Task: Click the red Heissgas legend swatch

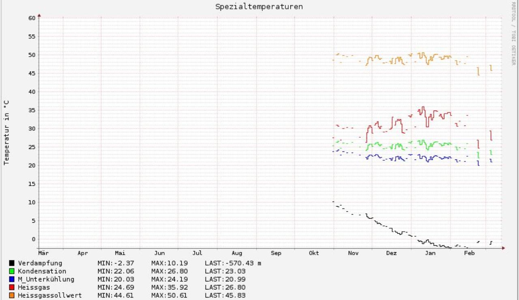Action: coord(12,287)
